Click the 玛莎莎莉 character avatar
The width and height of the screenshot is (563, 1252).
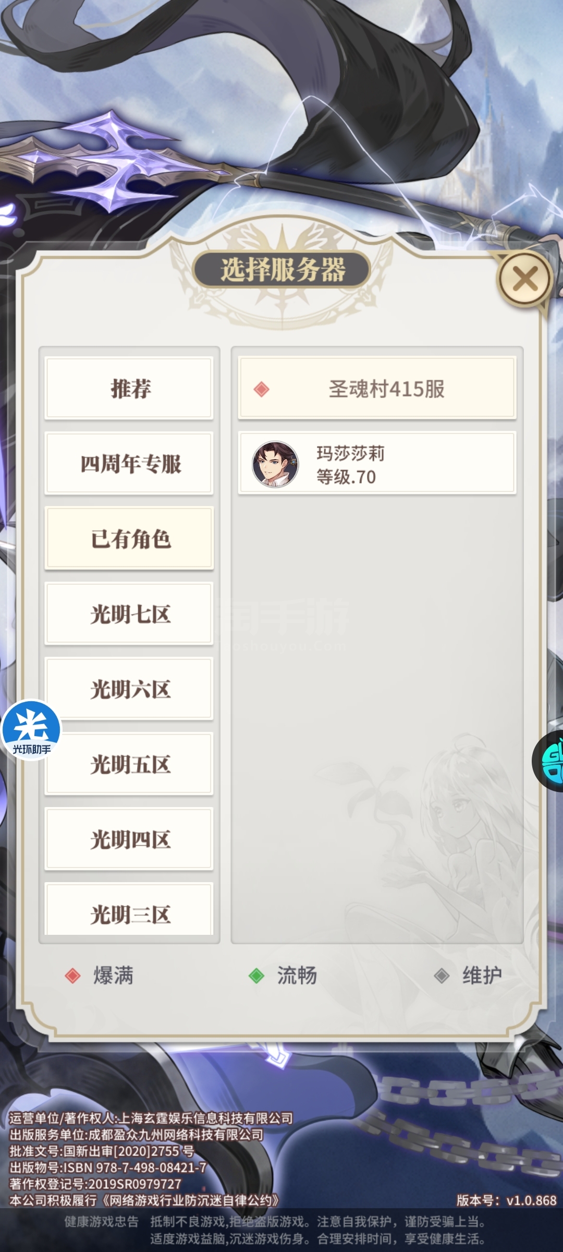[275, 464]
